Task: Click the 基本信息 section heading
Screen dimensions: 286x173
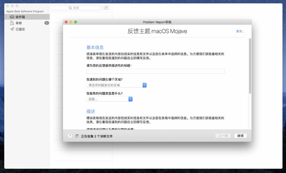Action: (95, 47)
